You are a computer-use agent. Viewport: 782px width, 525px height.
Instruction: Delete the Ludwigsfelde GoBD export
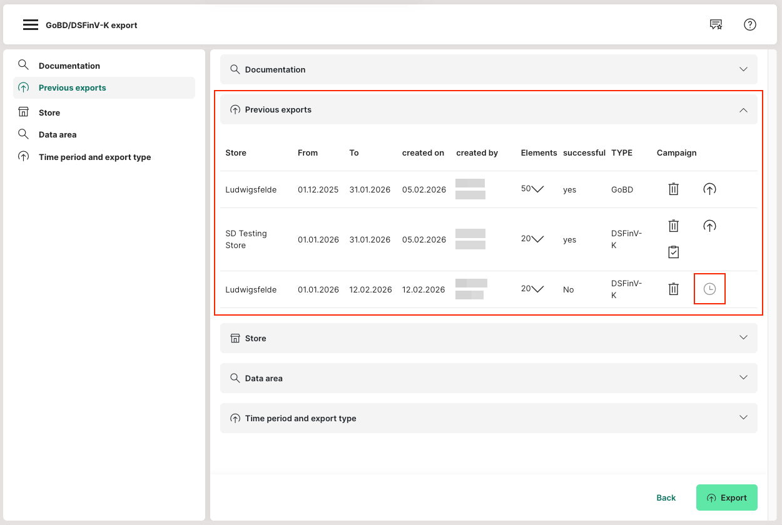click(673, 189)
